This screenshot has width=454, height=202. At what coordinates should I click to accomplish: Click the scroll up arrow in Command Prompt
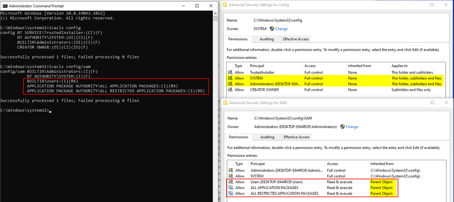[216, 14]
